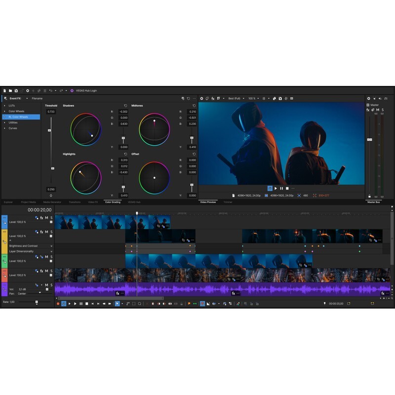Reset the Midtones color wheel
Image resolution: width=395 pixels, height=395 pixels.
coord(194,106)
